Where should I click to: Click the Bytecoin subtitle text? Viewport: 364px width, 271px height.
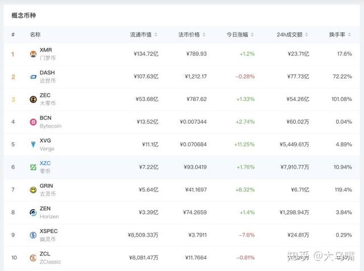click(x=51, y=126)
